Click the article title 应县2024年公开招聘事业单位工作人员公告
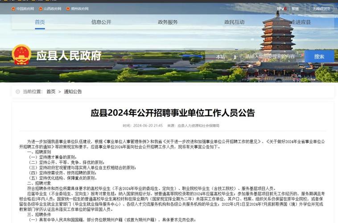Viewport: 338px width, 223px height. pyautogui.click(x=173, y=113)
